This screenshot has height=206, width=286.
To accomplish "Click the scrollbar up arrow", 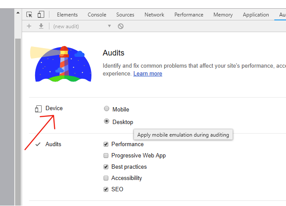I will point(18,12).
